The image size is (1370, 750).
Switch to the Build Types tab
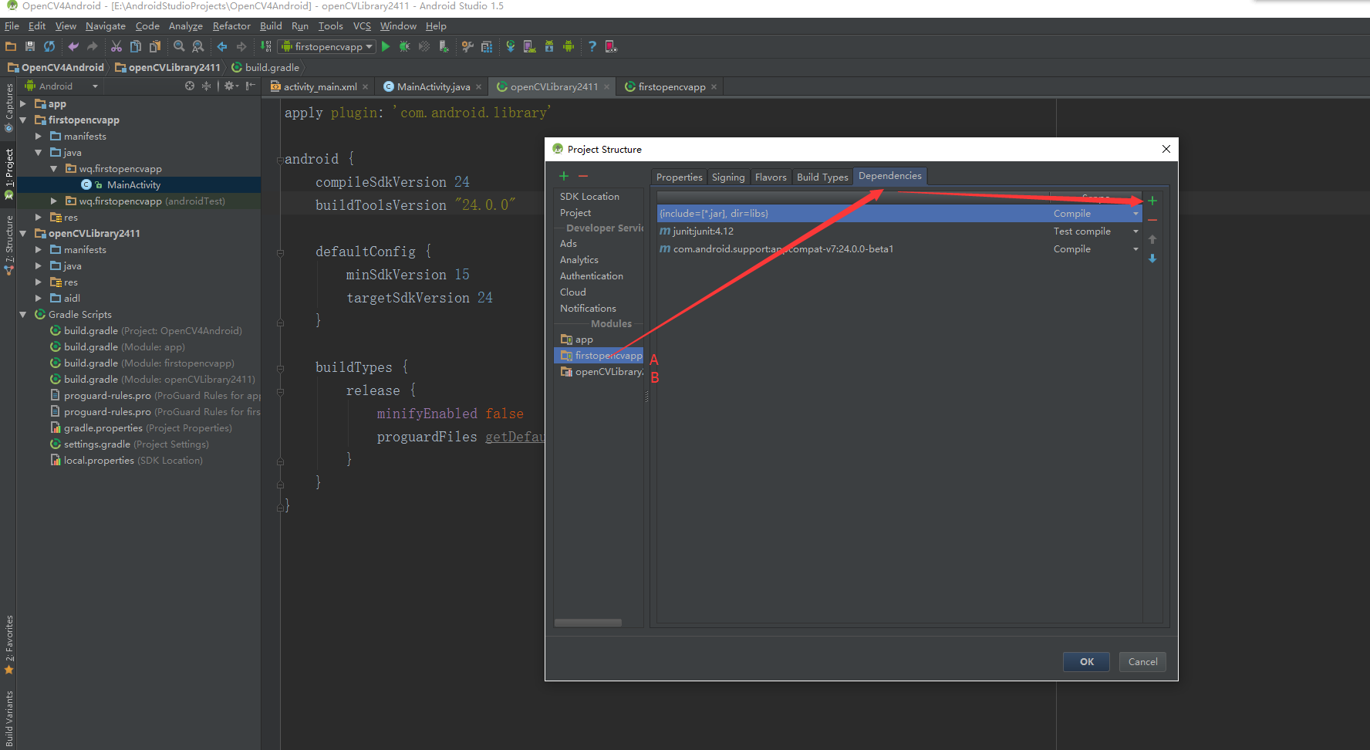(x=822, y=177)
